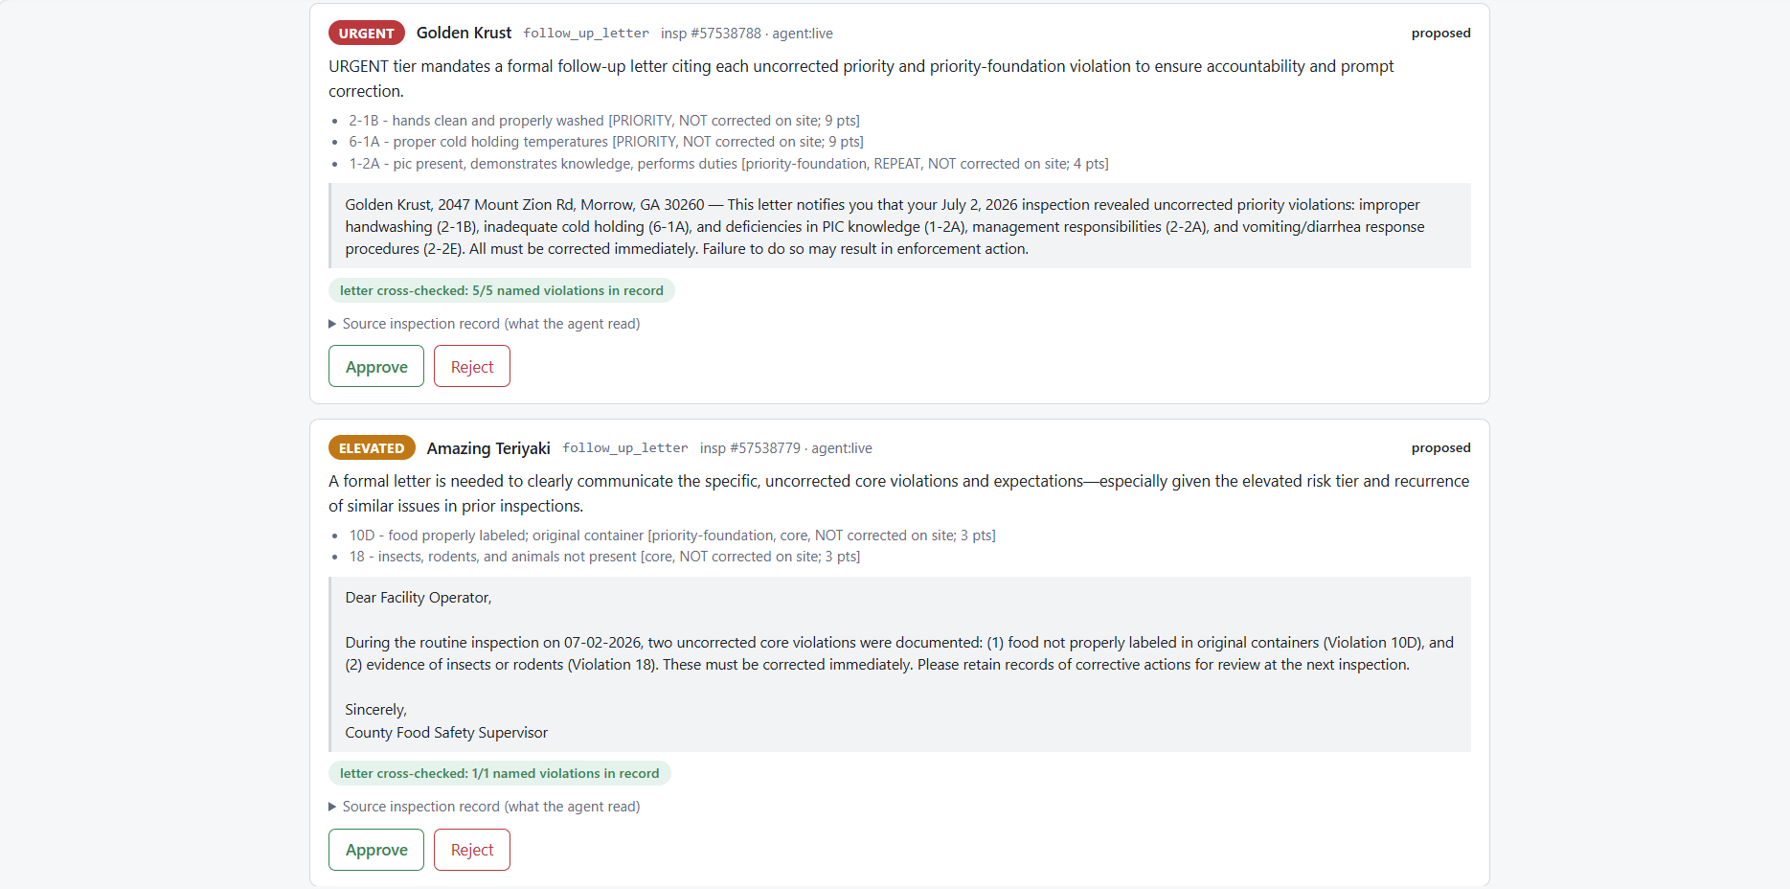Image resolution: width=1790 pixels, height=889 pixels.
Task: Click the Golden Krust letter text block
Action: 899,226
